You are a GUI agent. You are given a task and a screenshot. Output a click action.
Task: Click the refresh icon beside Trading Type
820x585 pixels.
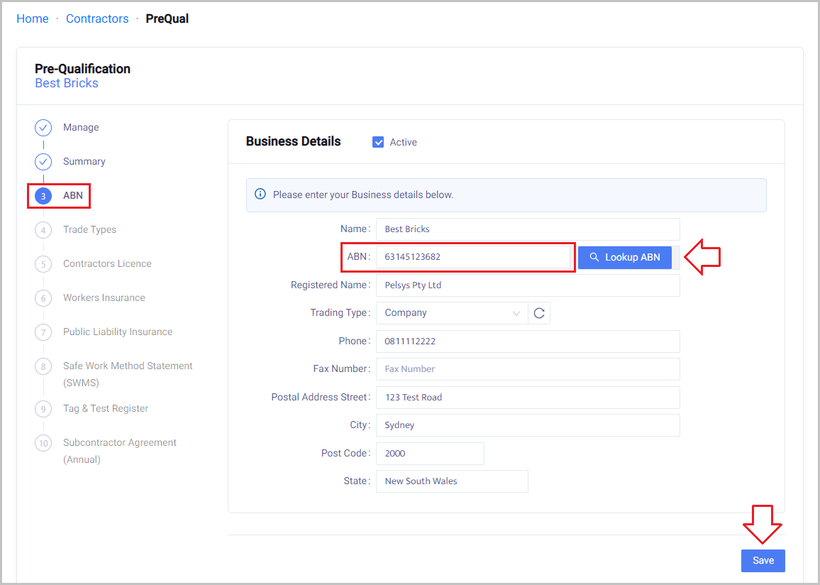coord(539,313)
